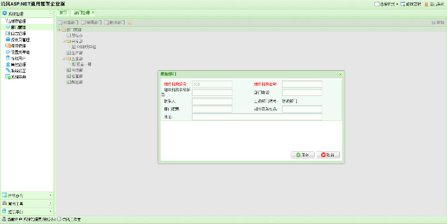Collapse the 系统管理 sidebar panel
This screenshot has width=447, height=224.
coord(51,13)
